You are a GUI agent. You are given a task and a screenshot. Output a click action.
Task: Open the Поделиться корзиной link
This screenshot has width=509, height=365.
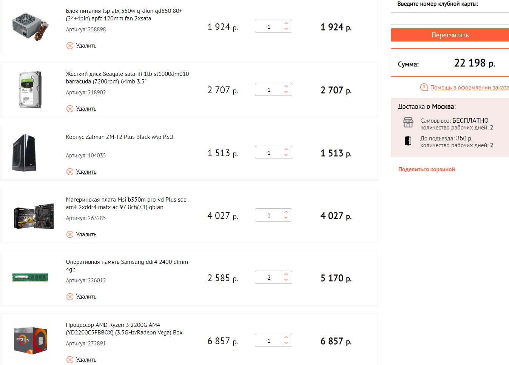tap(426, 169)
